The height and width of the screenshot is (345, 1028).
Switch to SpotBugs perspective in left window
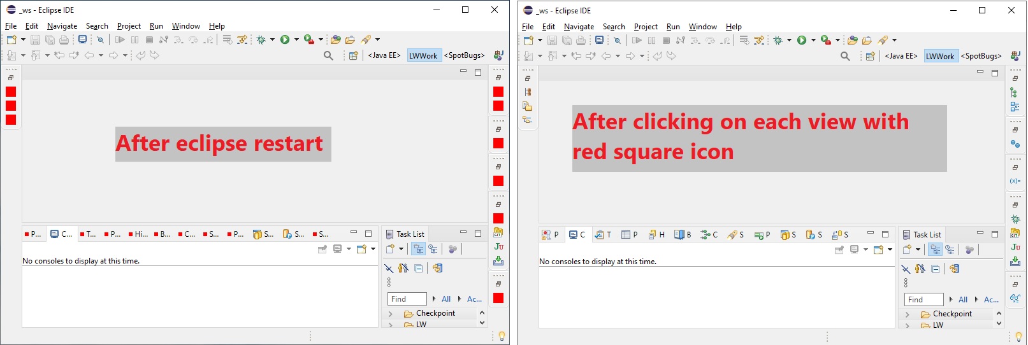pos(464,55)
